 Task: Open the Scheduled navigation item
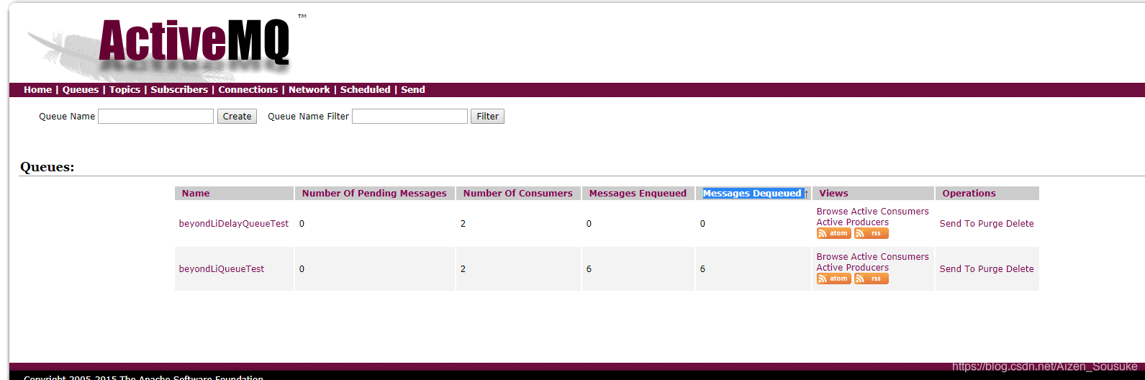click(365, 90)
